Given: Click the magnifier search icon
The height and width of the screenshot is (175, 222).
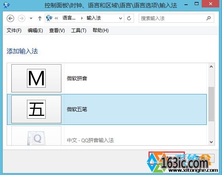Looking at the screenshot, I should tap(208, 18).
